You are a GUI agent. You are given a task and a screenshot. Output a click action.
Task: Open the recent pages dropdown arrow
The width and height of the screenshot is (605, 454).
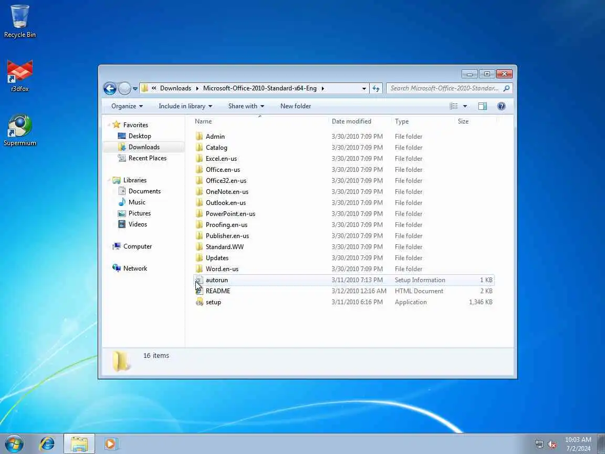[x=135, y=88]
